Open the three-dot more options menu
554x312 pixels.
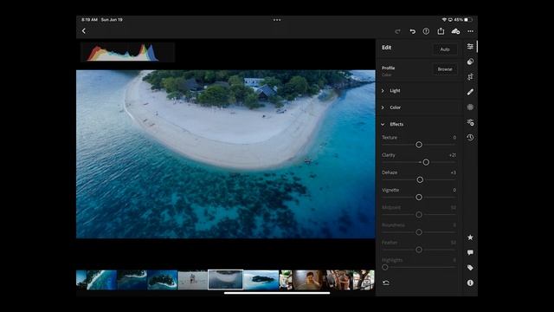point(470,31)
